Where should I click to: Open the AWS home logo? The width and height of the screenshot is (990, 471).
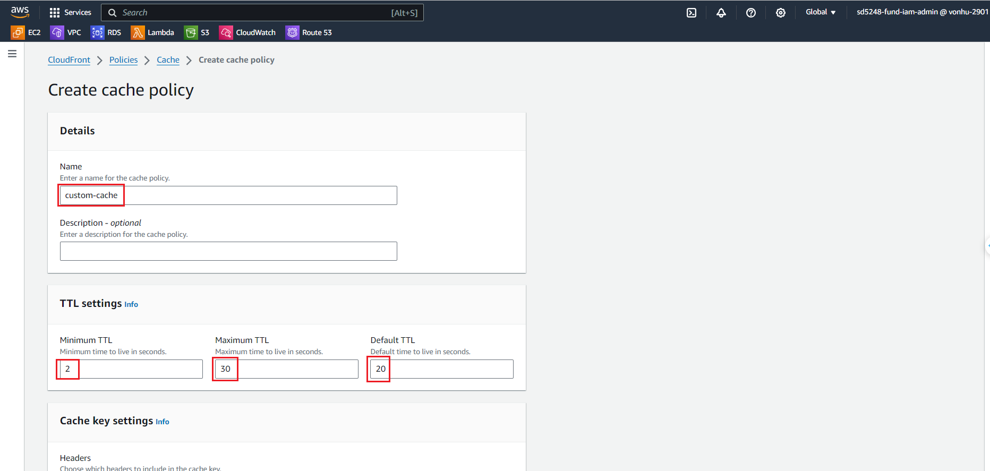click(20, 12)
